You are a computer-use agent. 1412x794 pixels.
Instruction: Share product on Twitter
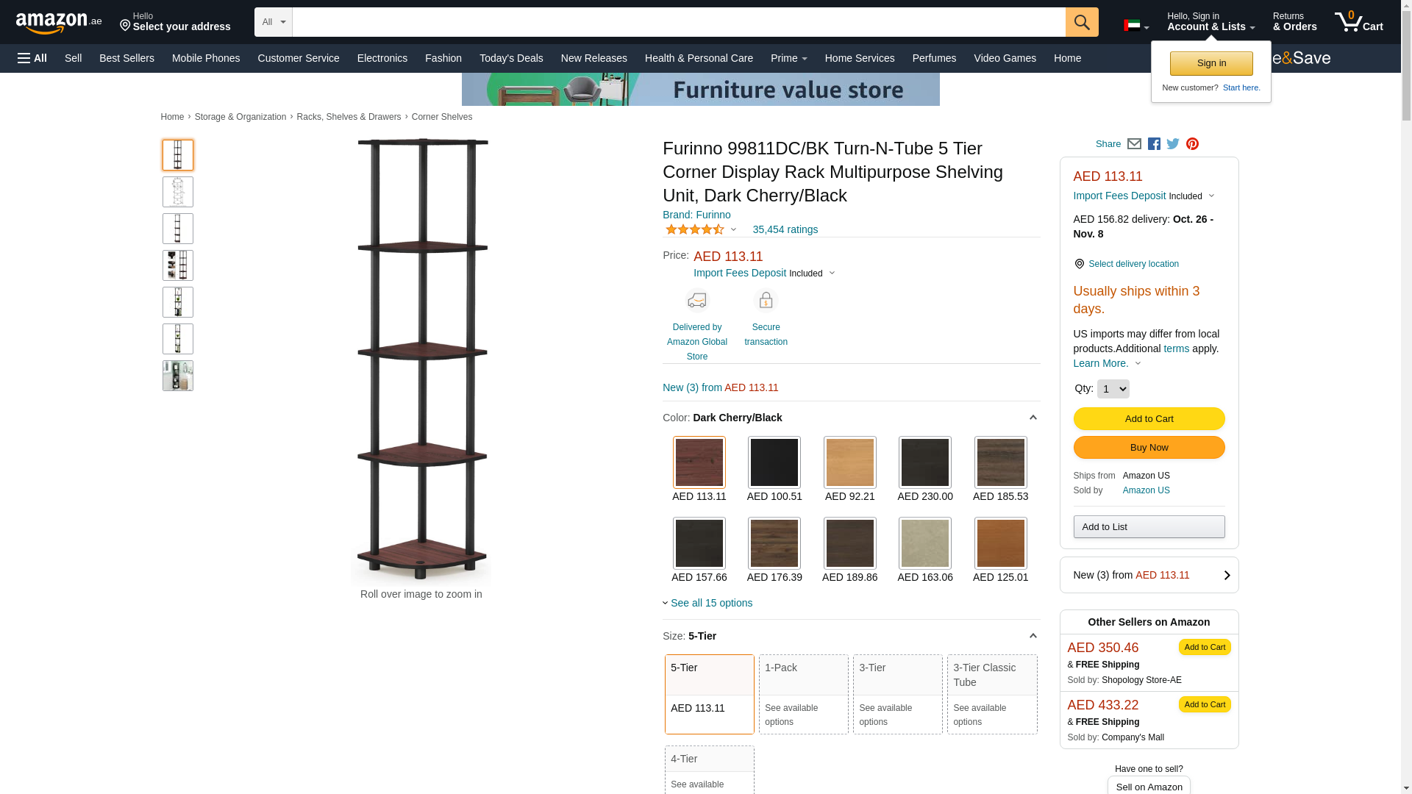click(1173, 144)
